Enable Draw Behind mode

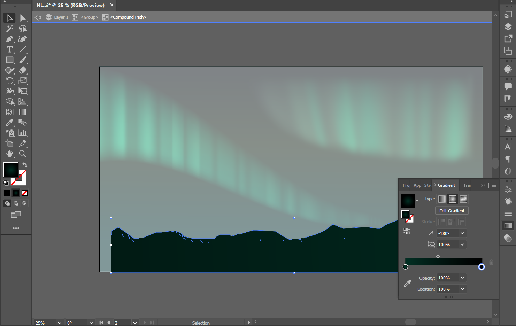click(x=16, y=203)
